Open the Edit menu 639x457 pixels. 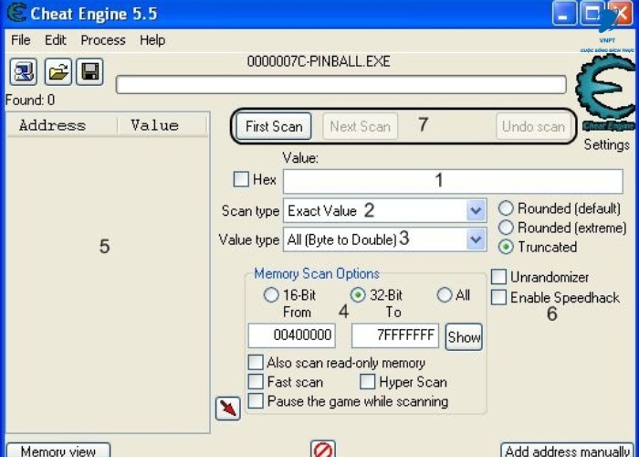pyautogui.click(x=56, y=40)
